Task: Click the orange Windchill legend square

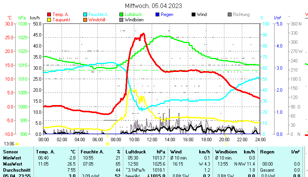Action: coord(85,20)
